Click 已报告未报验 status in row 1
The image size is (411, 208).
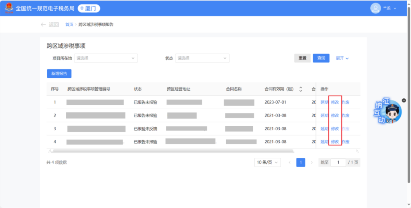point(145,102)
